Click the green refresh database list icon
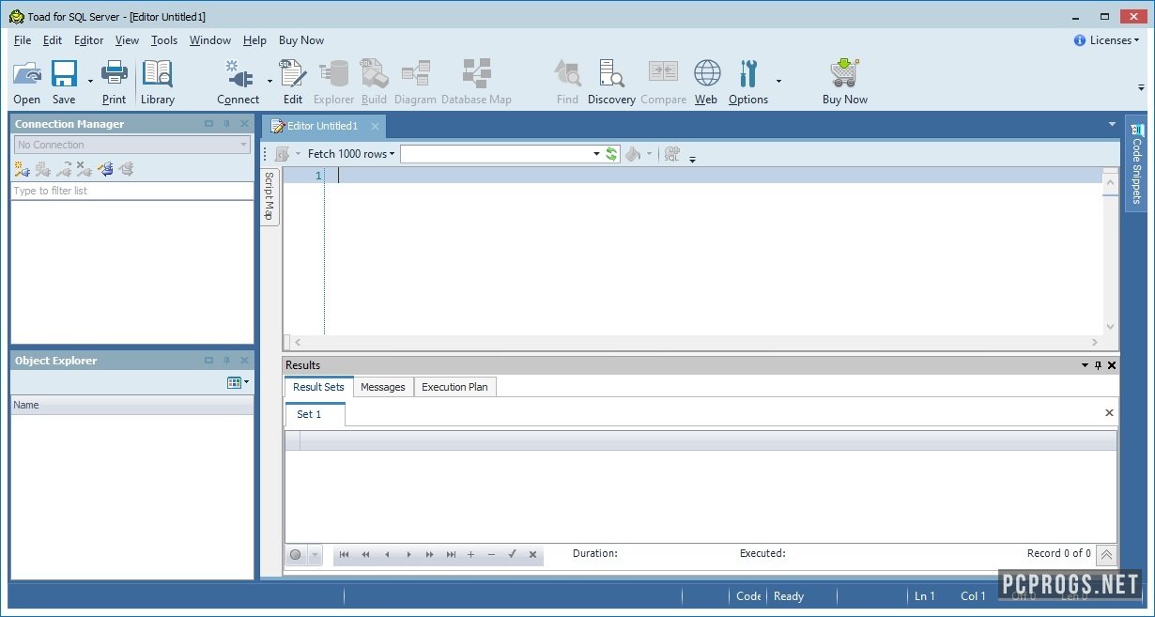The height and width of the screenshot is (617, 1155). click(x=611, y=154)
